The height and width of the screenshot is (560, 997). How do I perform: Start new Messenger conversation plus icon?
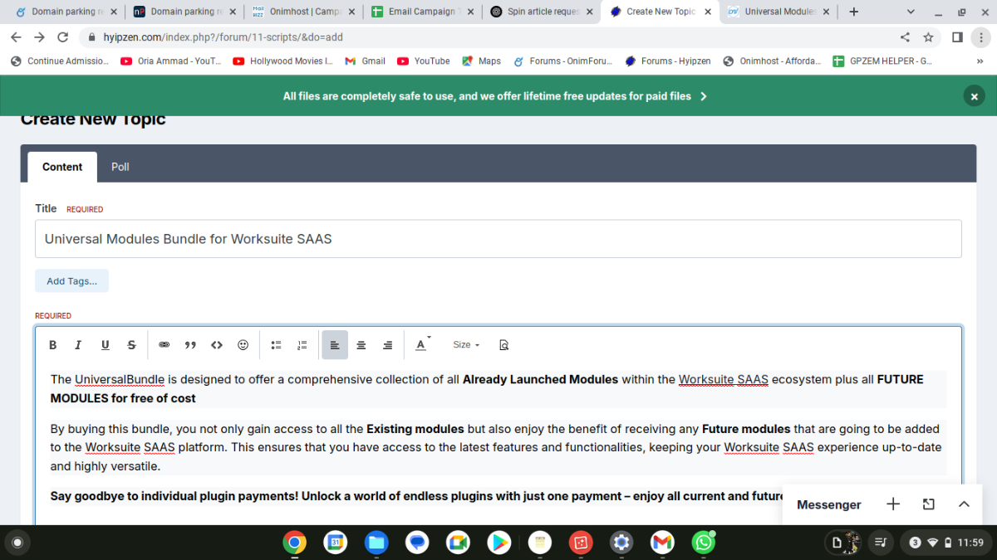(x=893, y=504)
